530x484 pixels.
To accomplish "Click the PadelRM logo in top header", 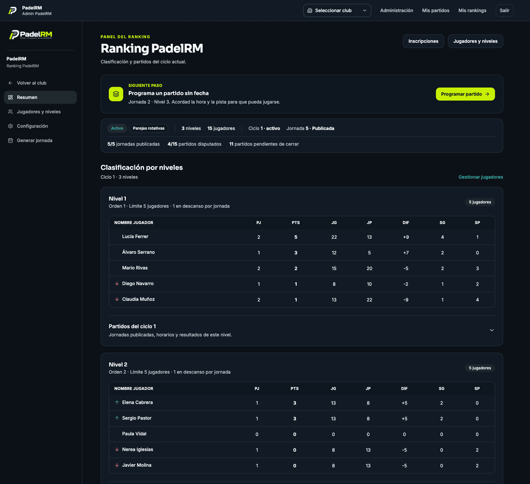I will (12, 10).
